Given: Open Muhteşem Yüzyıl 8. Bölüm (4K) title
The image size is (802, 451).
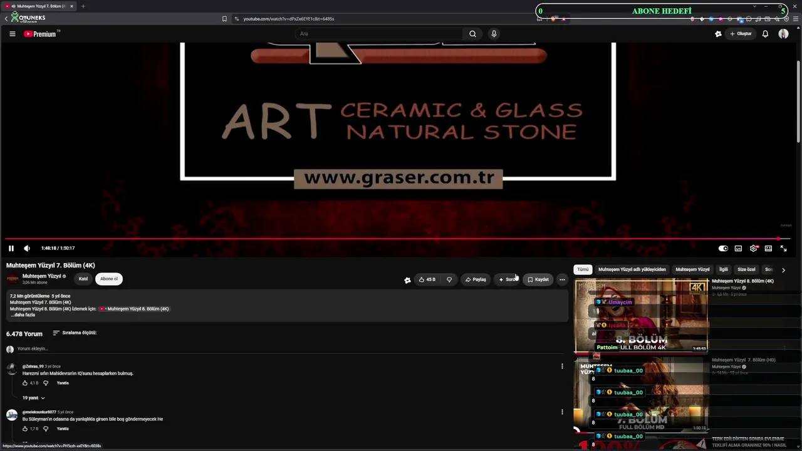Looking at the screenshot, I should [742, 281].
